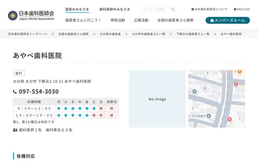
Task: Click the red marker at map bottom
Action: (x=229, y=119)
